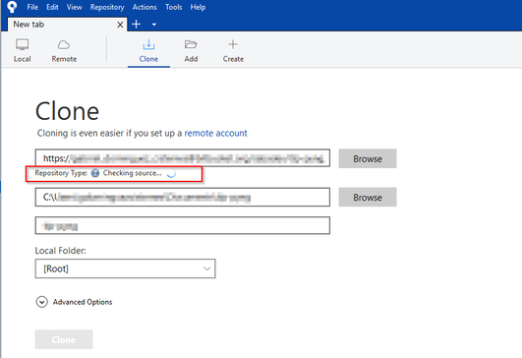Expand Advanced Options
Screen dimensions: 522x358
point(74,302)
